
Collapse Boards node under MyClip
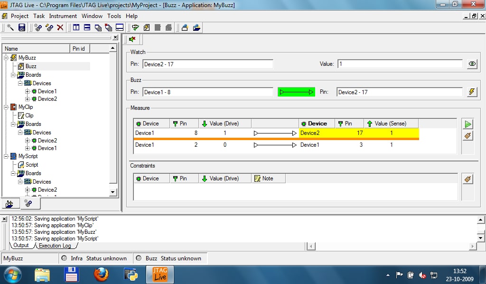pyautogui.click(x=13, y=124)
